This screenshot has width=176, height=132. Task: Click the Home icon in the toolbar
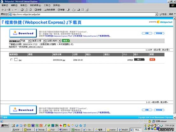click(31, 10)
